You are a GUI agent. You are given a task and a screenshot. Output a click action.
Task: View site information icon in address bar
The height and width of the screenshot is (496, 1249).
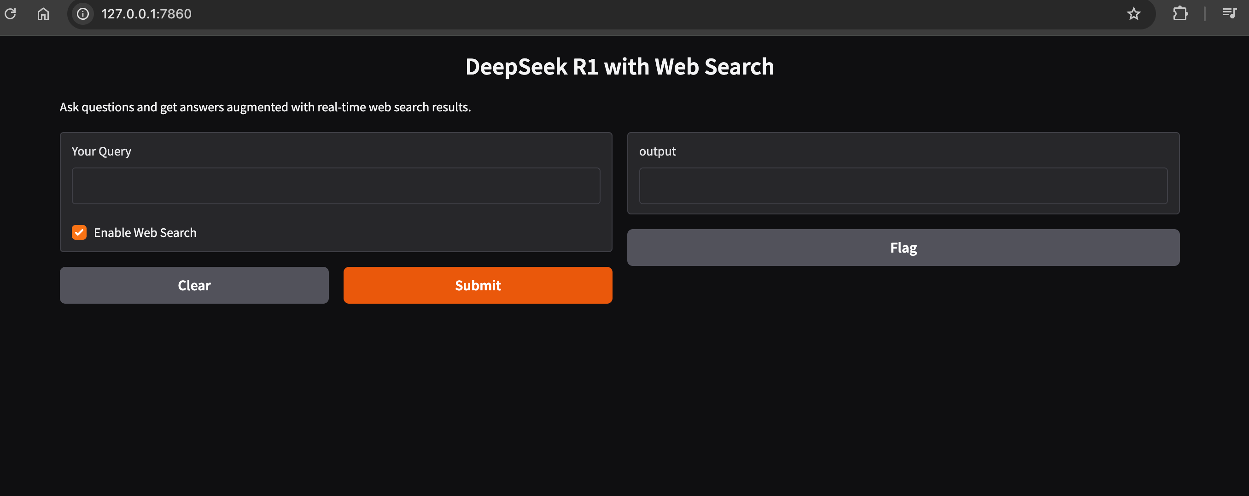tap(83, 13)
